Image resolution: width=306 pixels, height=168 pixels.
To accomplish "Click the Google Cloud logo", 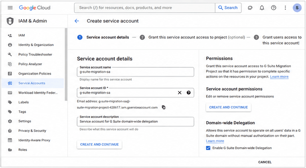I will (35, 8).
